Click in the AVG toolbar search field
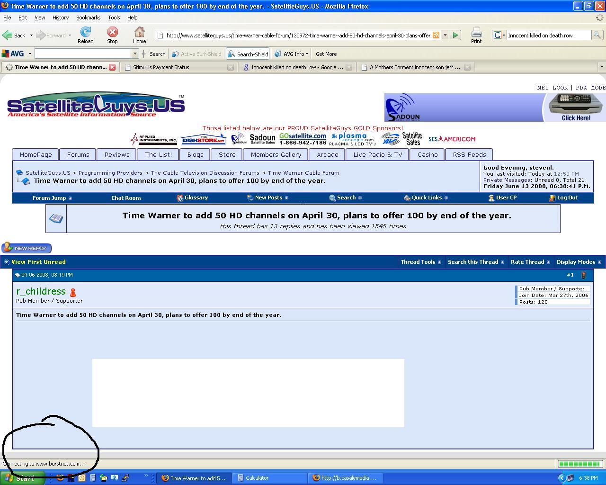The image size is (606, 485). pos(83,54)
